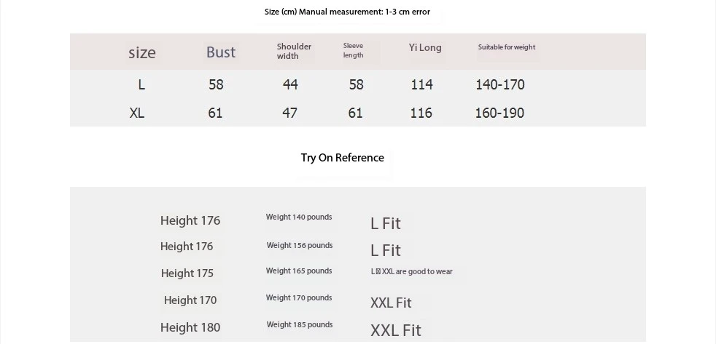Viewport: 716px width, 344px height.
Task: Click the 'Bust' column header
Action: pos(221,52)
